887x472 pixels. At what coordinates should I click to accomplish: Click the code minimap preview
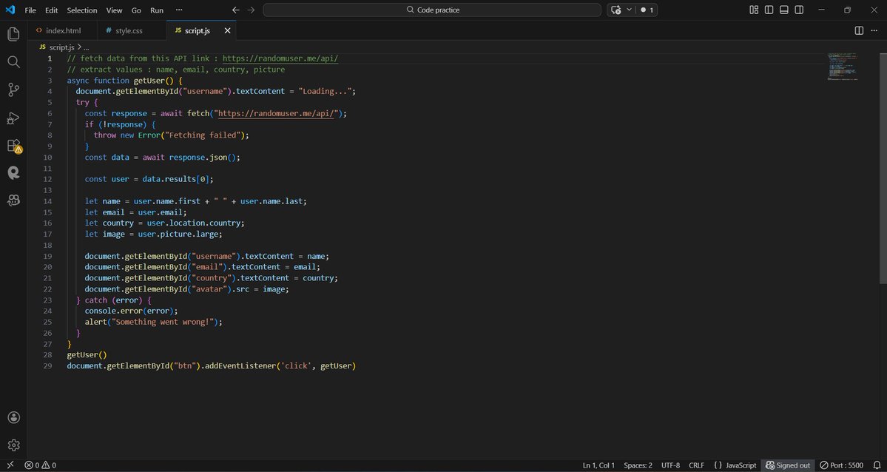coord(843,67)
